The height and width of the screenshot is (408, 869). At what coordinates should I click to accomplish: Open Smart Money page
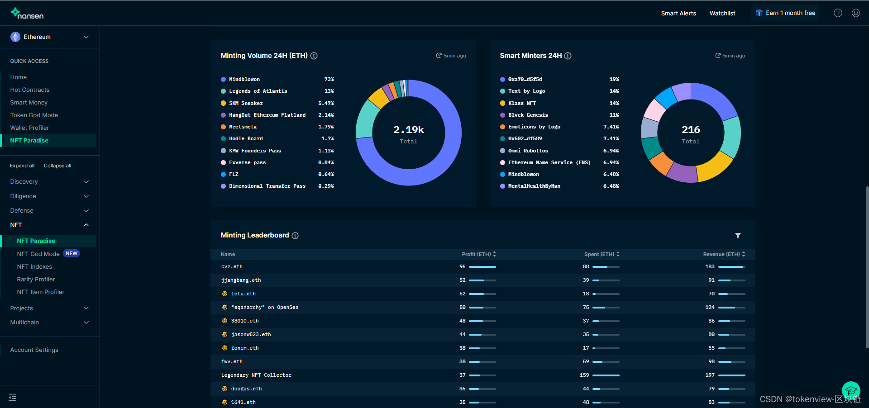point(29,103)
